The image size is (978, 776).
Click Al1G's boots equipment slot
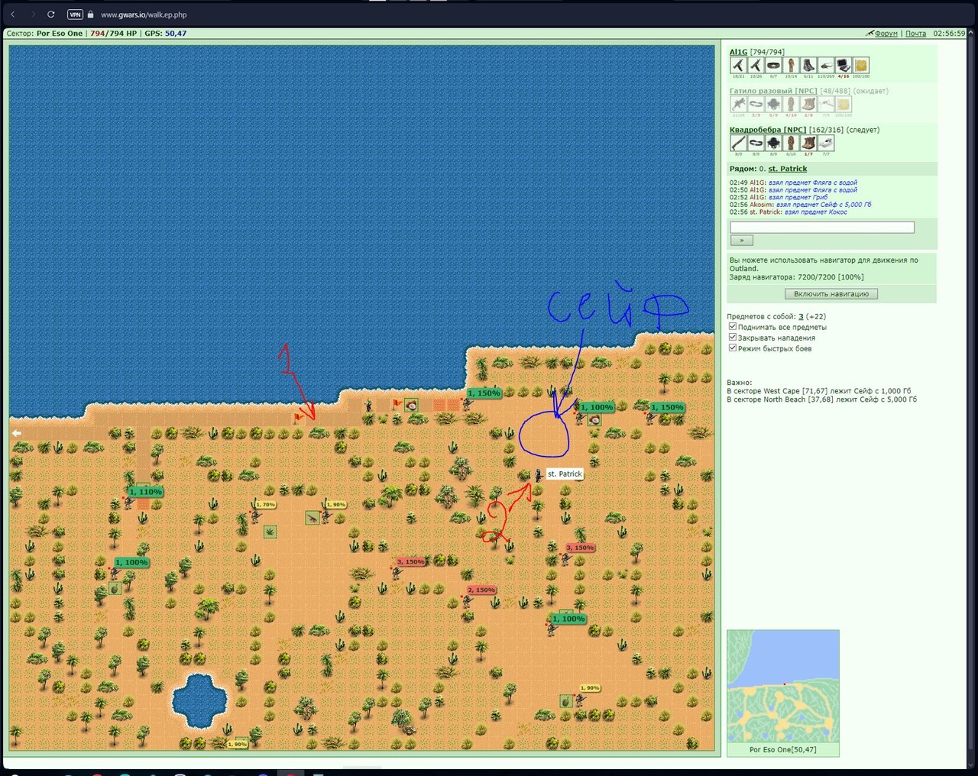pos(808,66)
